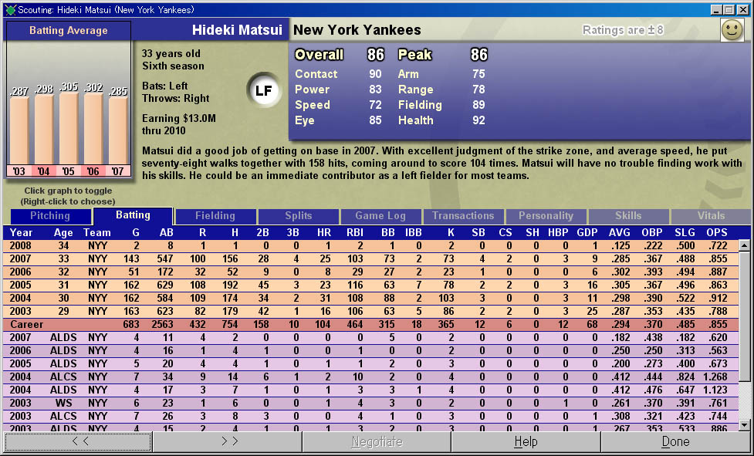754x456 pixels.
Task: Click the '07 bar in the graph
Action: [118, 130]
